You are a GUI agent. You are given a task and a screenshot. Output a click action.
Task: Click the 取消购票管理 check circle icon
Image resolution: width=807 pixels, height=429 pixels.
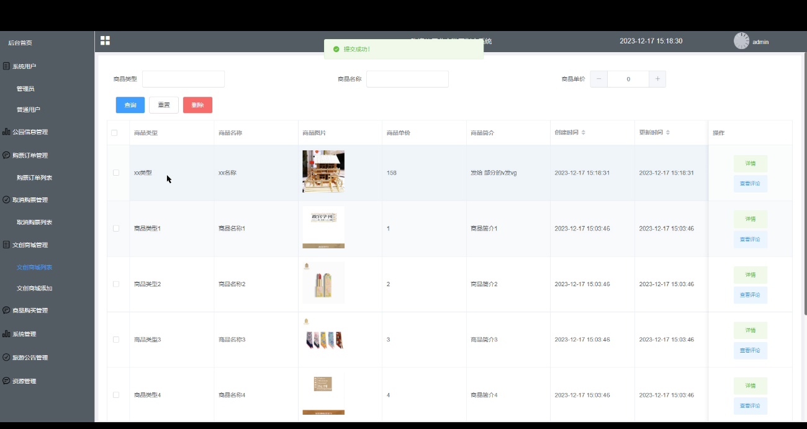point(6,200)
